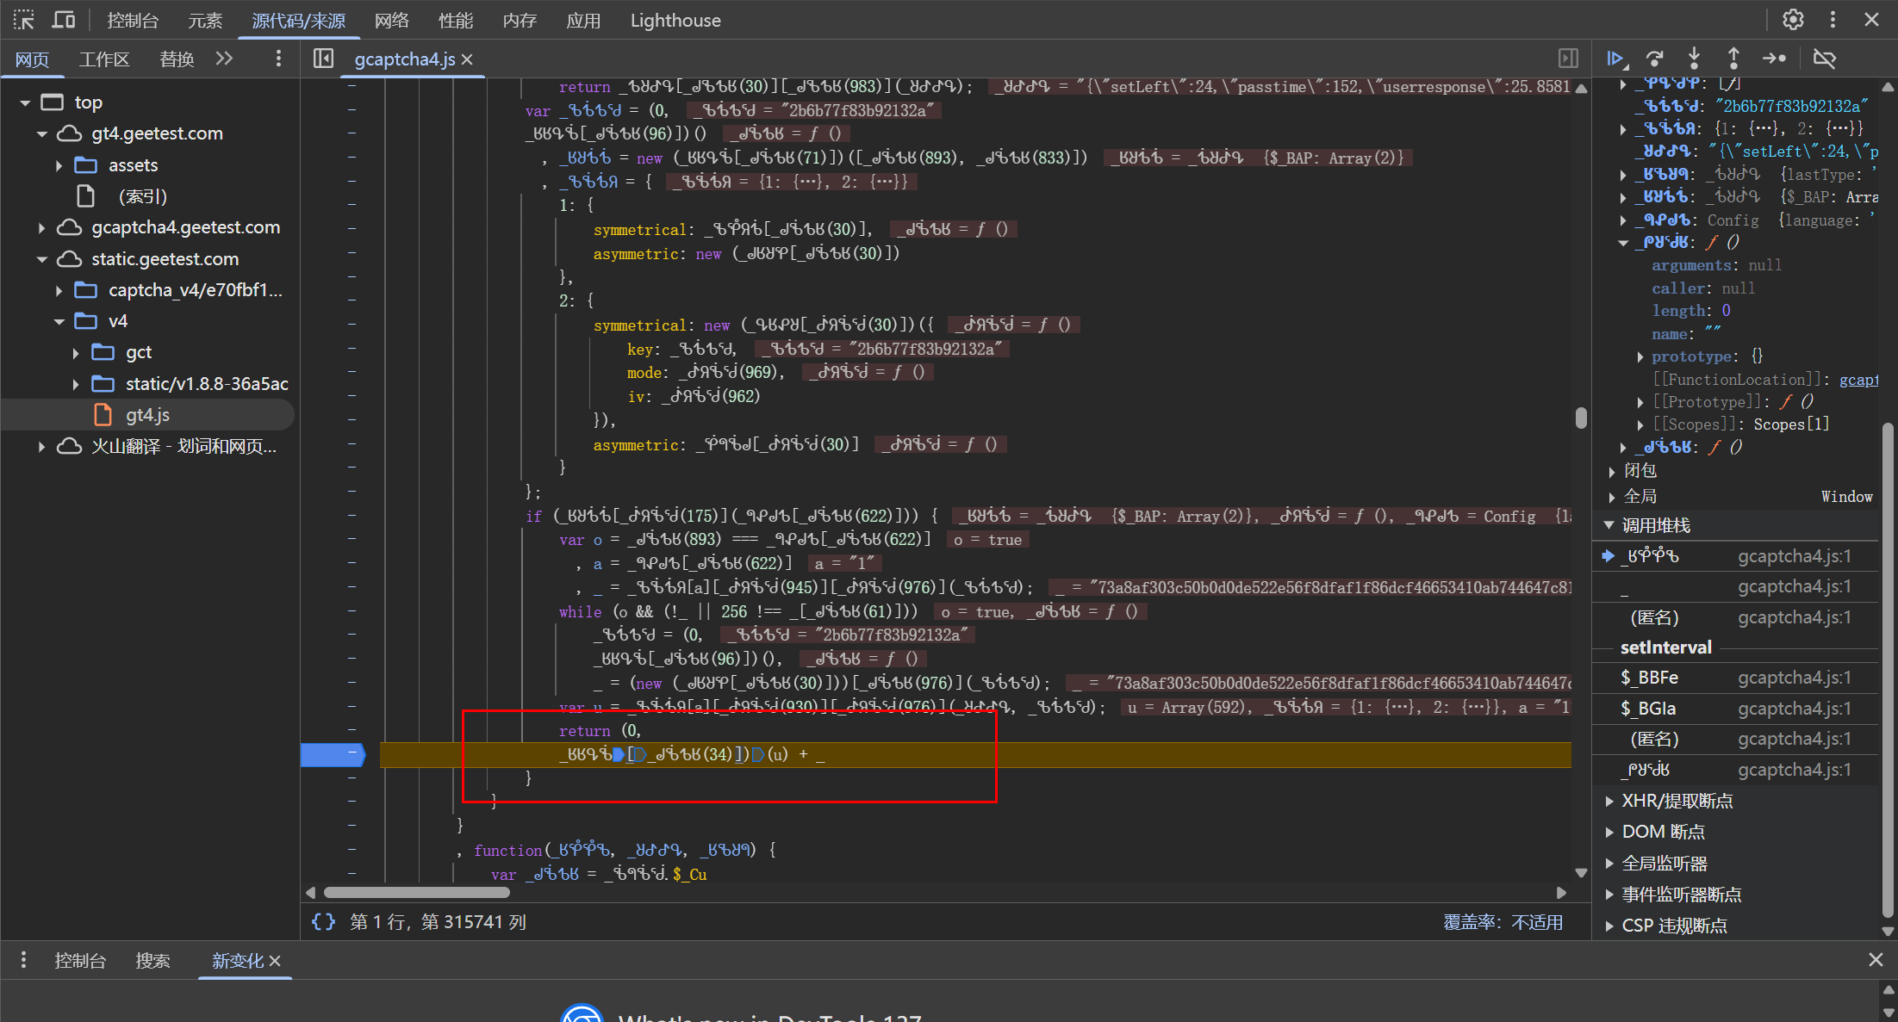Expand the static/v1.8.8 folder
The height and width of the screenshot is (1022, 1898).
coord(76,384)
